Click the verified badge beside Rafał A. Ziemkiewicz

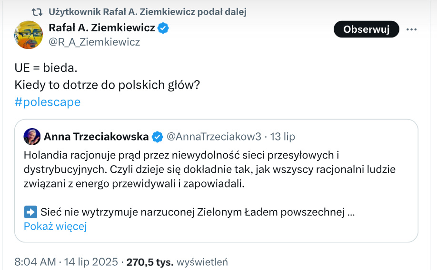[163, 28]
